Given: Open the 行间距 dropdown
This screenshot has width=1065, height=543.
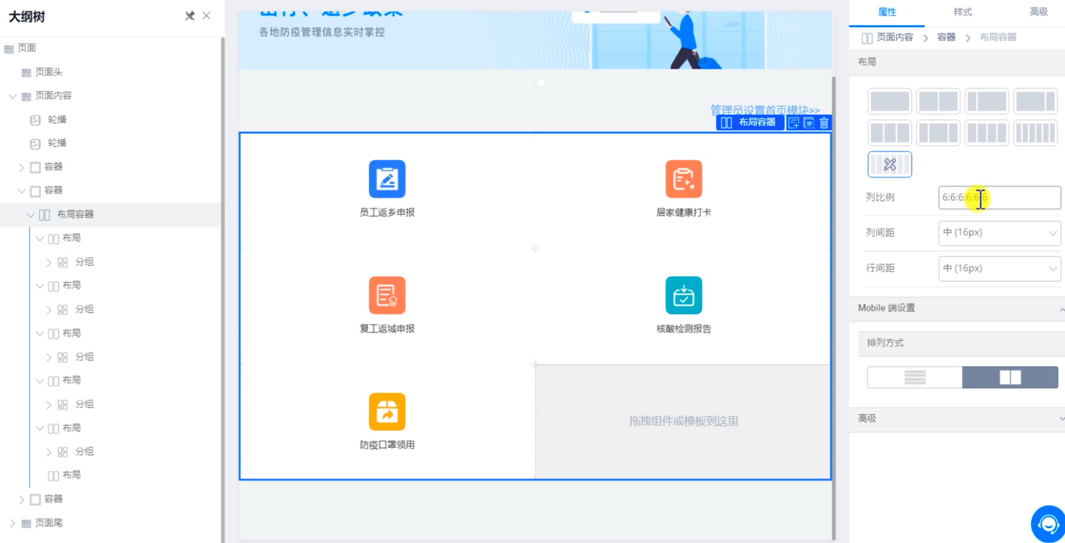Looking at the screenshot, I should tap(999, 268).
